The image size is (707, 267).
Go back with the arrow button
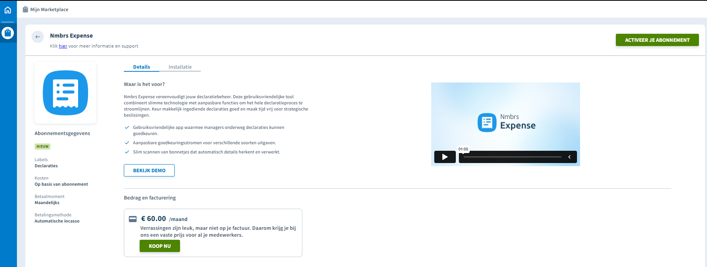click(x=38, y=37)
